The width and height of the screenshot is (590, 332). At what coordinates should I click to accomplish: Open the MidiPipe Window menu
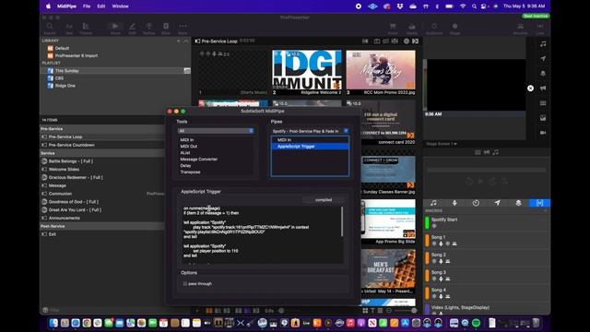pyautogui.click(x=121, y=6)
